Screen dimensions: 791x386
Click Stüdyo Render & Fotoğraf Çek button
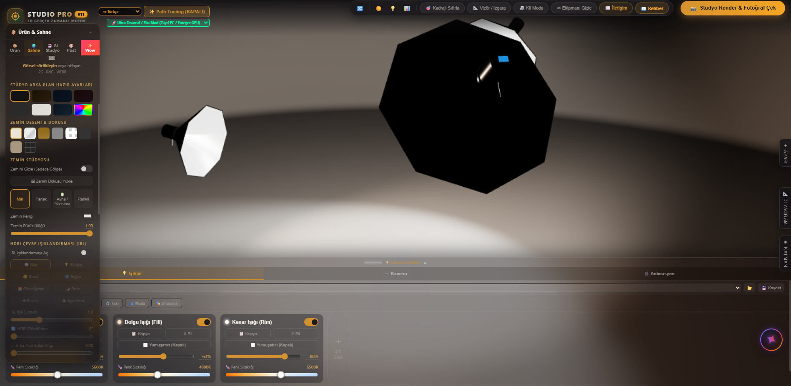point(733,8)
